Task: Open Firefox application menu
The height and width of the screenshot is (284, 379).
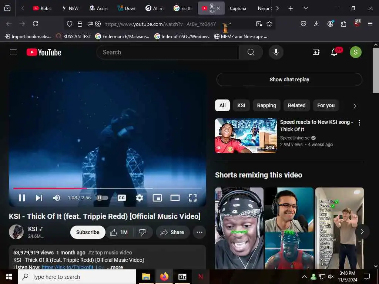Action: 370,24
